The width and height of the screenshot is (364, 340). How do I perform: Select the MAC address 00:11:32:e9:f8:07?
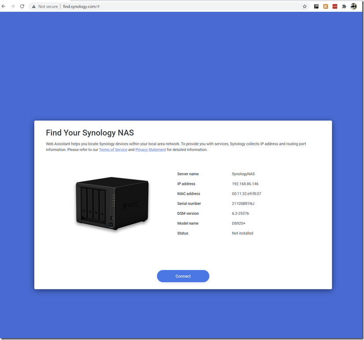[x=246, y=194]
